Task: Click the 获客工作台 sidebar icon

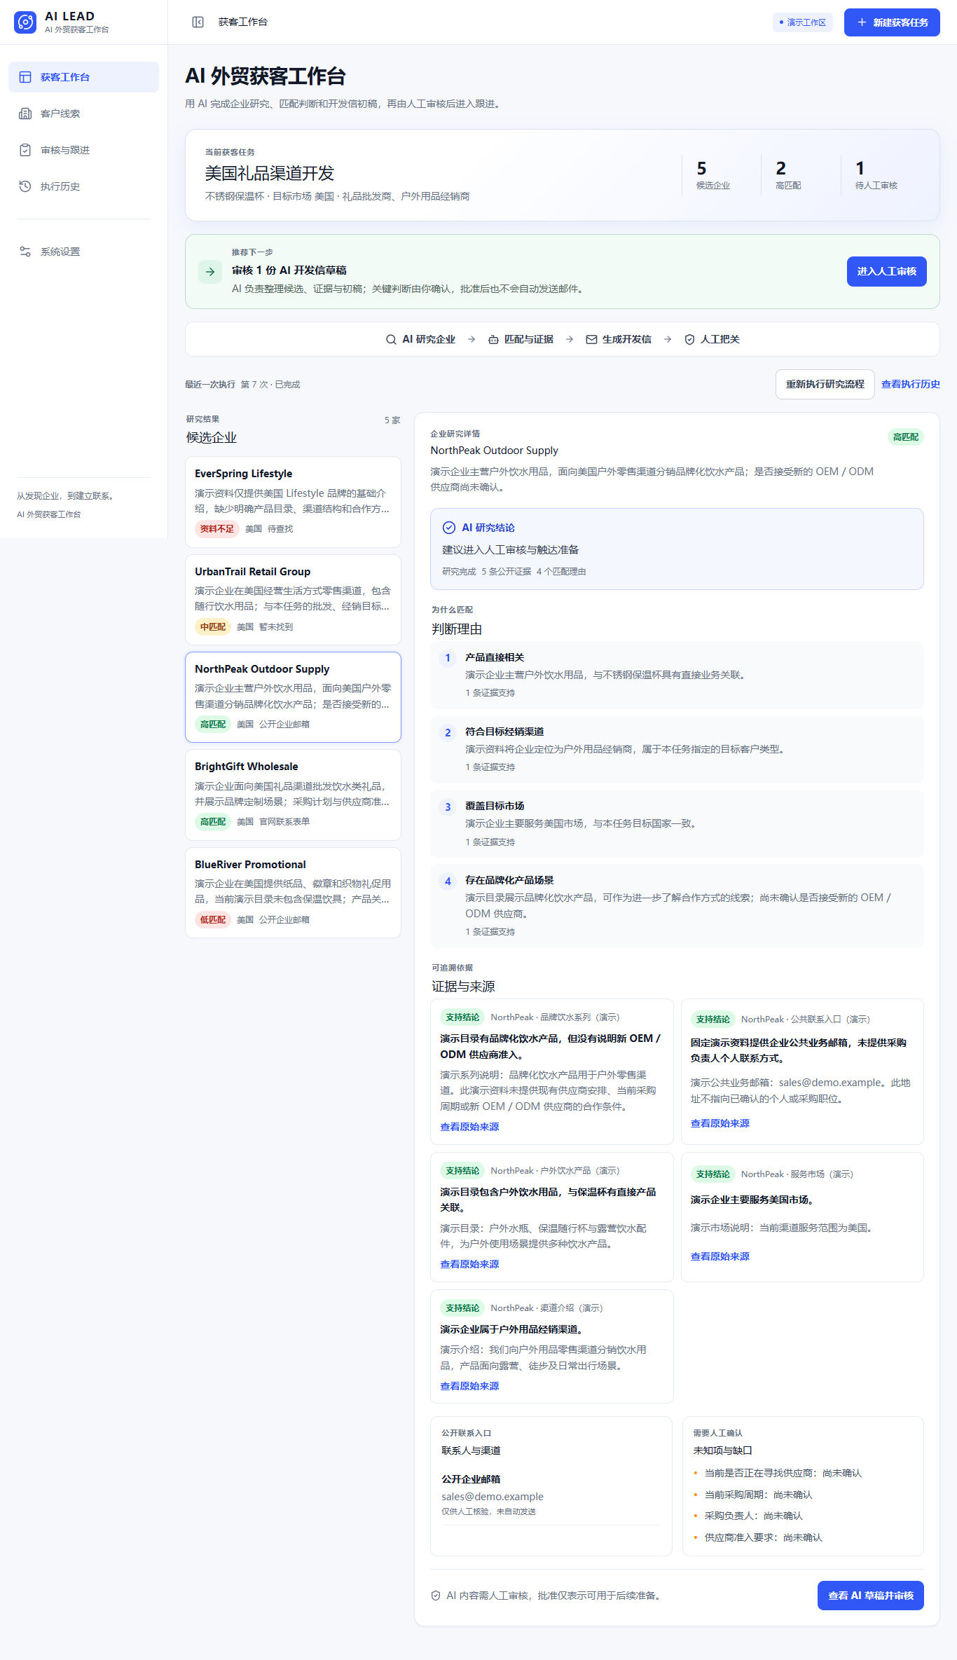Action: [x=25, y=77]
